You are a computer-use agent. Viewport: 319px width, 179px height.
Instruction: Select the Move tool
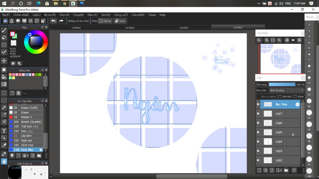(x=4, y=61)
